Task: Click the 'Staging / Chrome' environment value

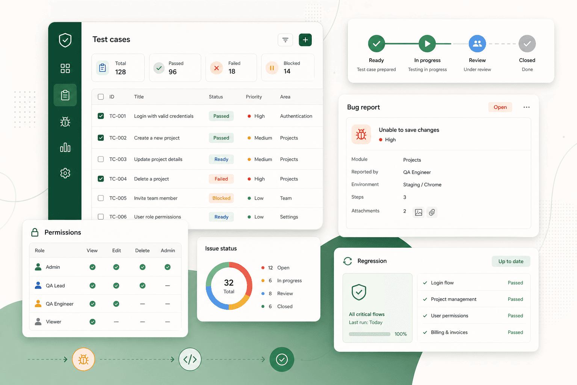Action: click(422, 185)
